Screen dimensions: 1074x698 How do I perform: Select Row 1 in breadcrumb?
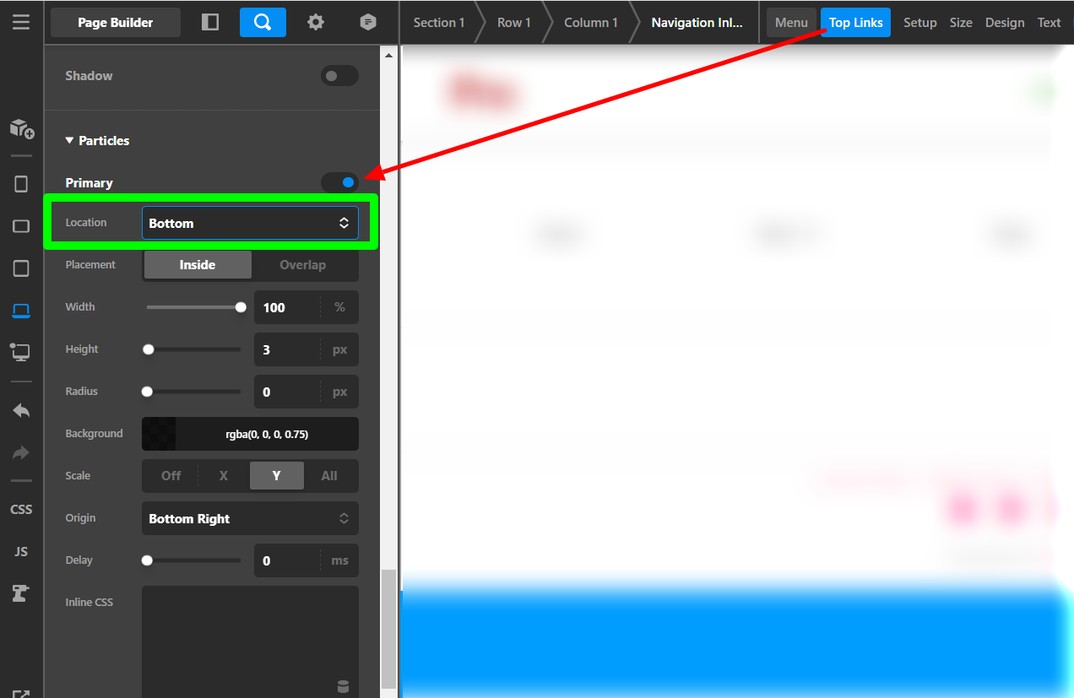click(513, 23)
